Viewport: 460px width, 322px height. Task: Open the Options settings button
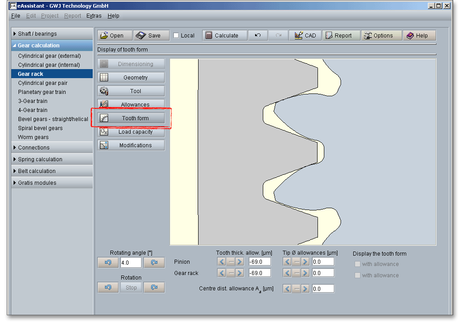[x=381, y=36]
